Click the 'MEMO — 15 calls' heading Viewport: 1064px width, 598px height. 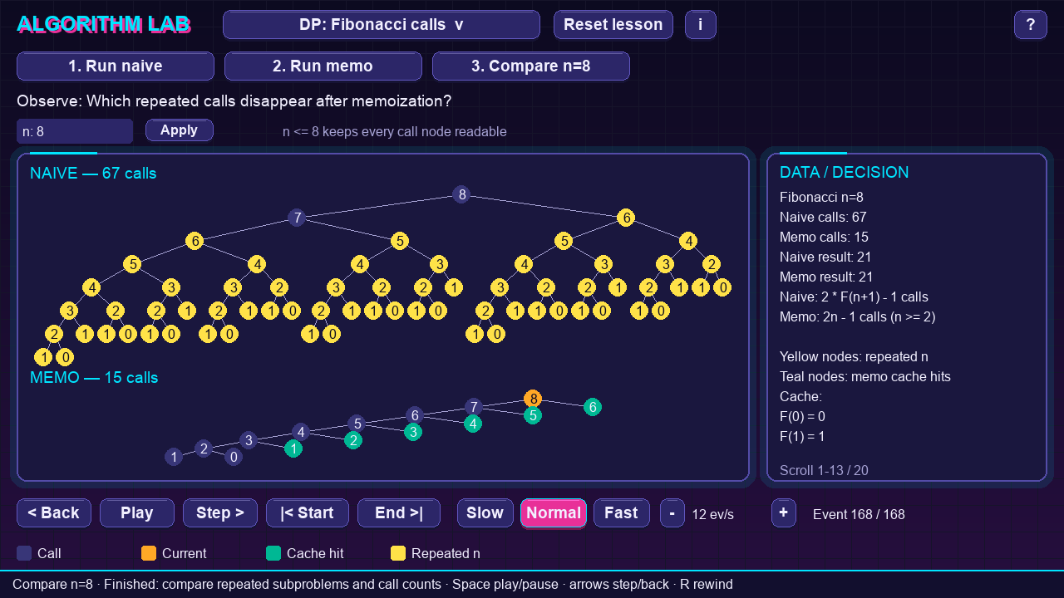(x=94, y=378)
